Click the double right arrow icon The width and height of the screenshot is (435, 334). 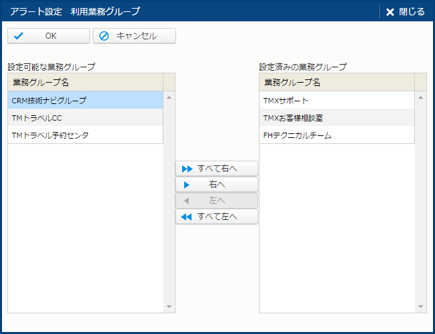pos(187,169)
